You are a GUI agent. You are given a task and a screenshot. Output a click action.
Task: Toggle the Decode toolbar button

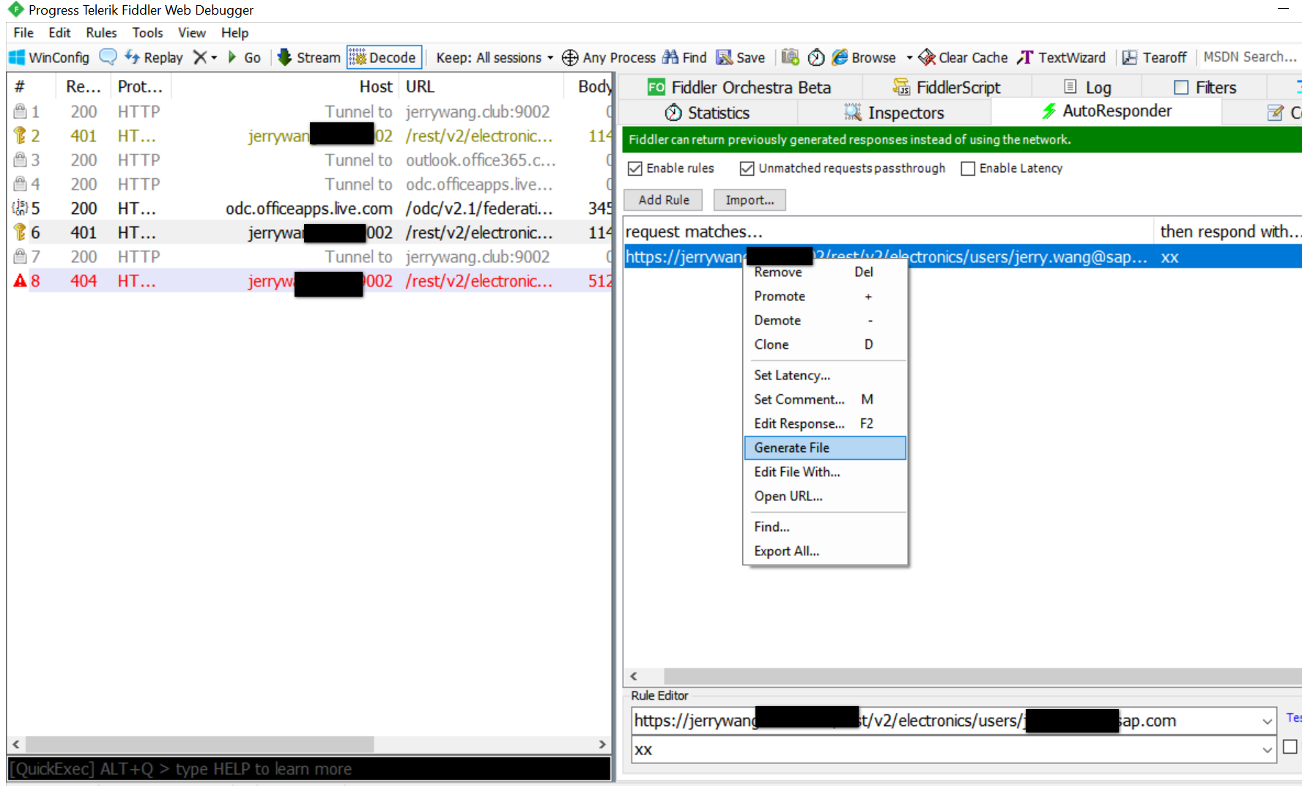point(384,57)
